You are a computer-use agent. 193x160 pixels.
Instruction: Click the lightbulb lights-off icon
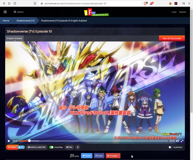(x=78, y=147)
